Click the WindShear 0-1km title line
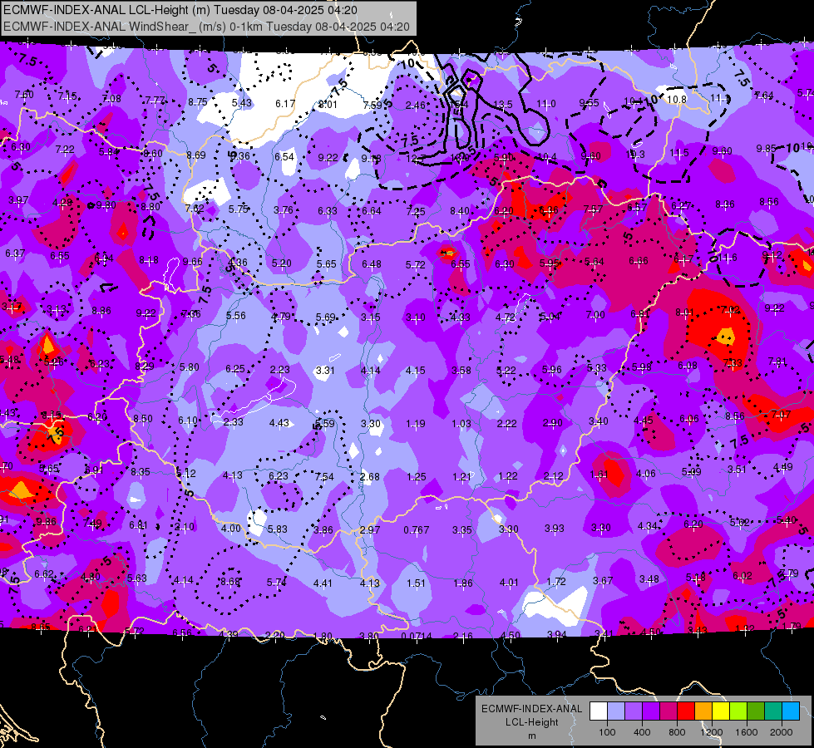The image size is (814, 748). point(206,27)
